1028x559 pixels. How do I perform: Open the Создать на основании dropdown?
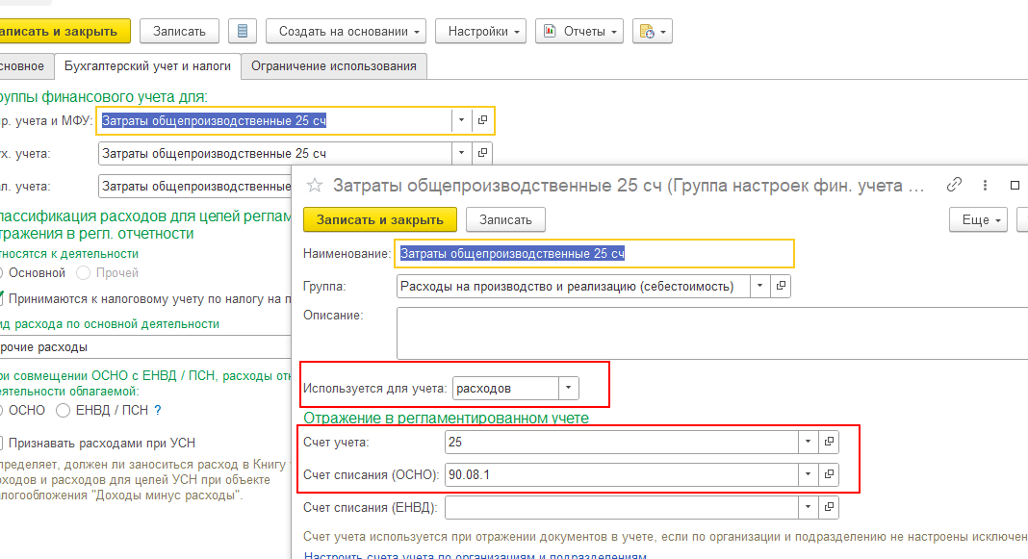point(347,31)
